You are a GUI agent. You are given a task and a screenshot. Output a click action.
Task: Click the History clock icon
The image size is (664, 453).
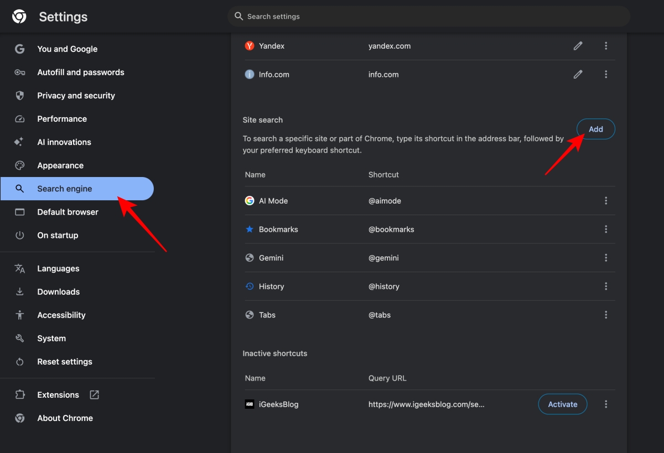coord(250,286)
